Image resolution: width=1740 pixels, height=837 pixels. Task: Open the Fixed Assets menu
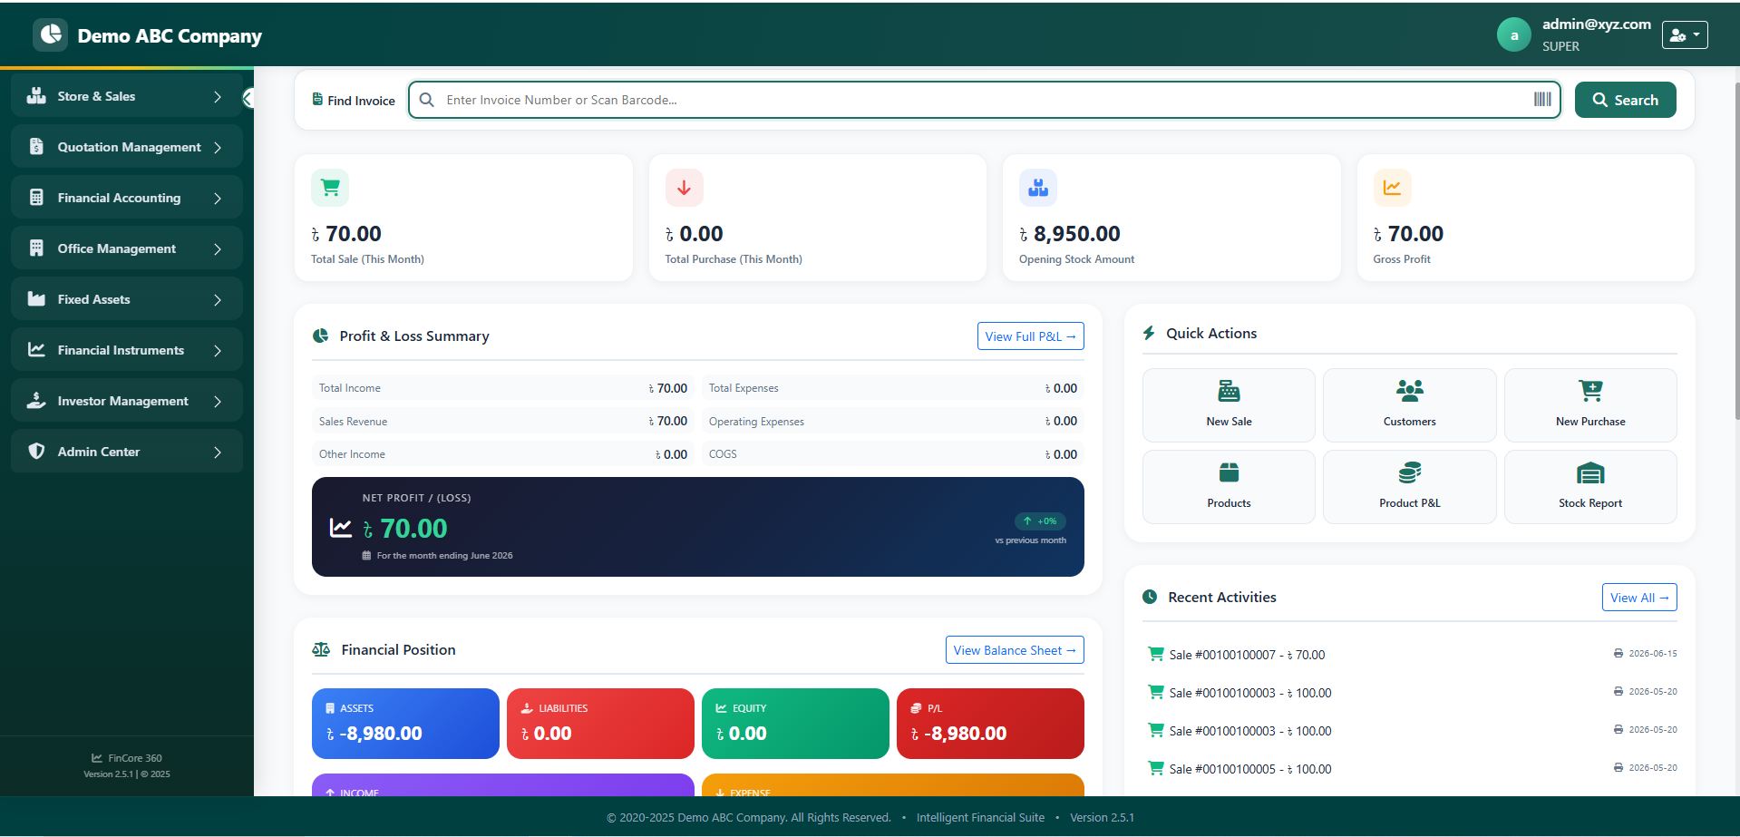pyautogui.click(x=127, y=299)
